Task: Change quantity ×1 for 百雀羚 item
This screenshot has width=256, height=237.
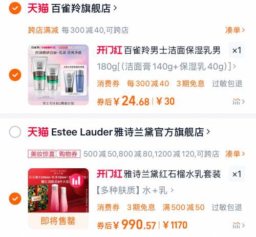Action: (237, 50)
